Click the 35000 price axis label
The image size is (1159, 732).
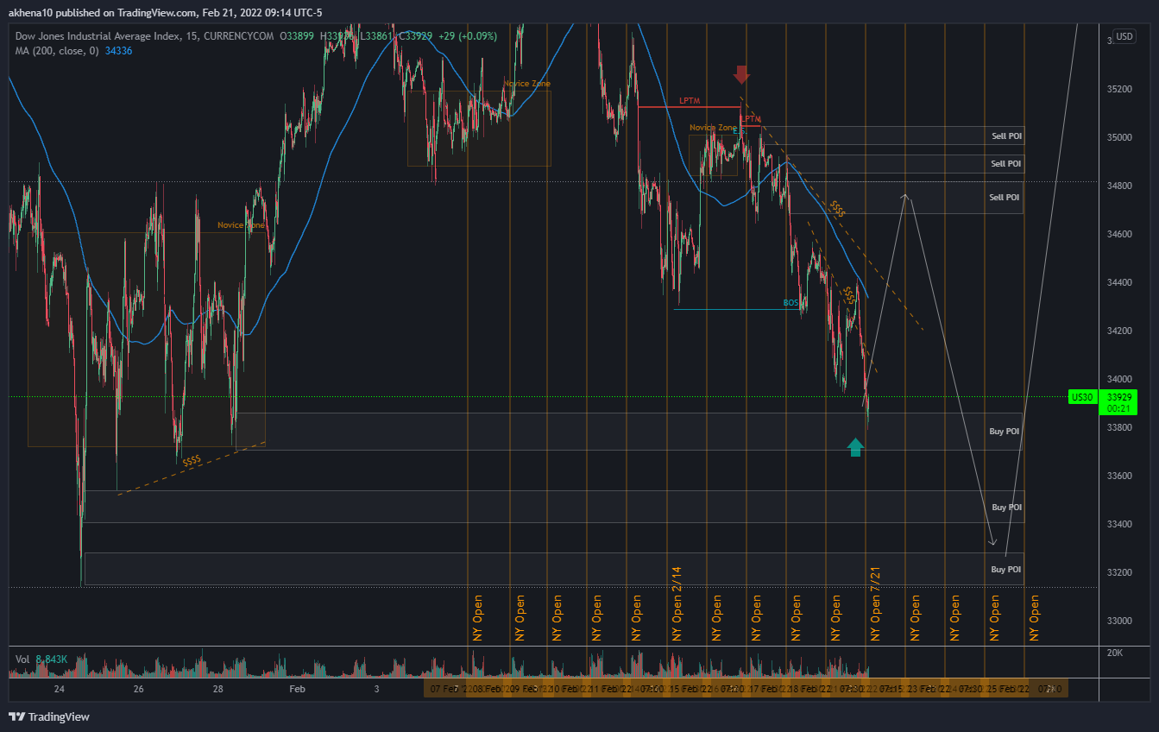(x=1120, y=137)
